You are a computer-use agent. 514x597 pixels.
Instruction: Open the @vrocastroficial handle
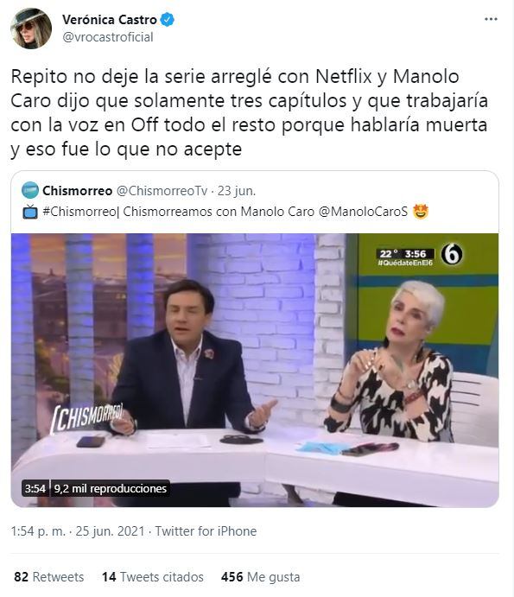[108, 37]
